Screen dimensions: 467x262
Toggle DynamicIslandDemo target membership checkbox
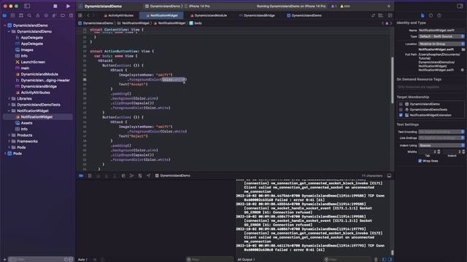(x=401, y=104)
